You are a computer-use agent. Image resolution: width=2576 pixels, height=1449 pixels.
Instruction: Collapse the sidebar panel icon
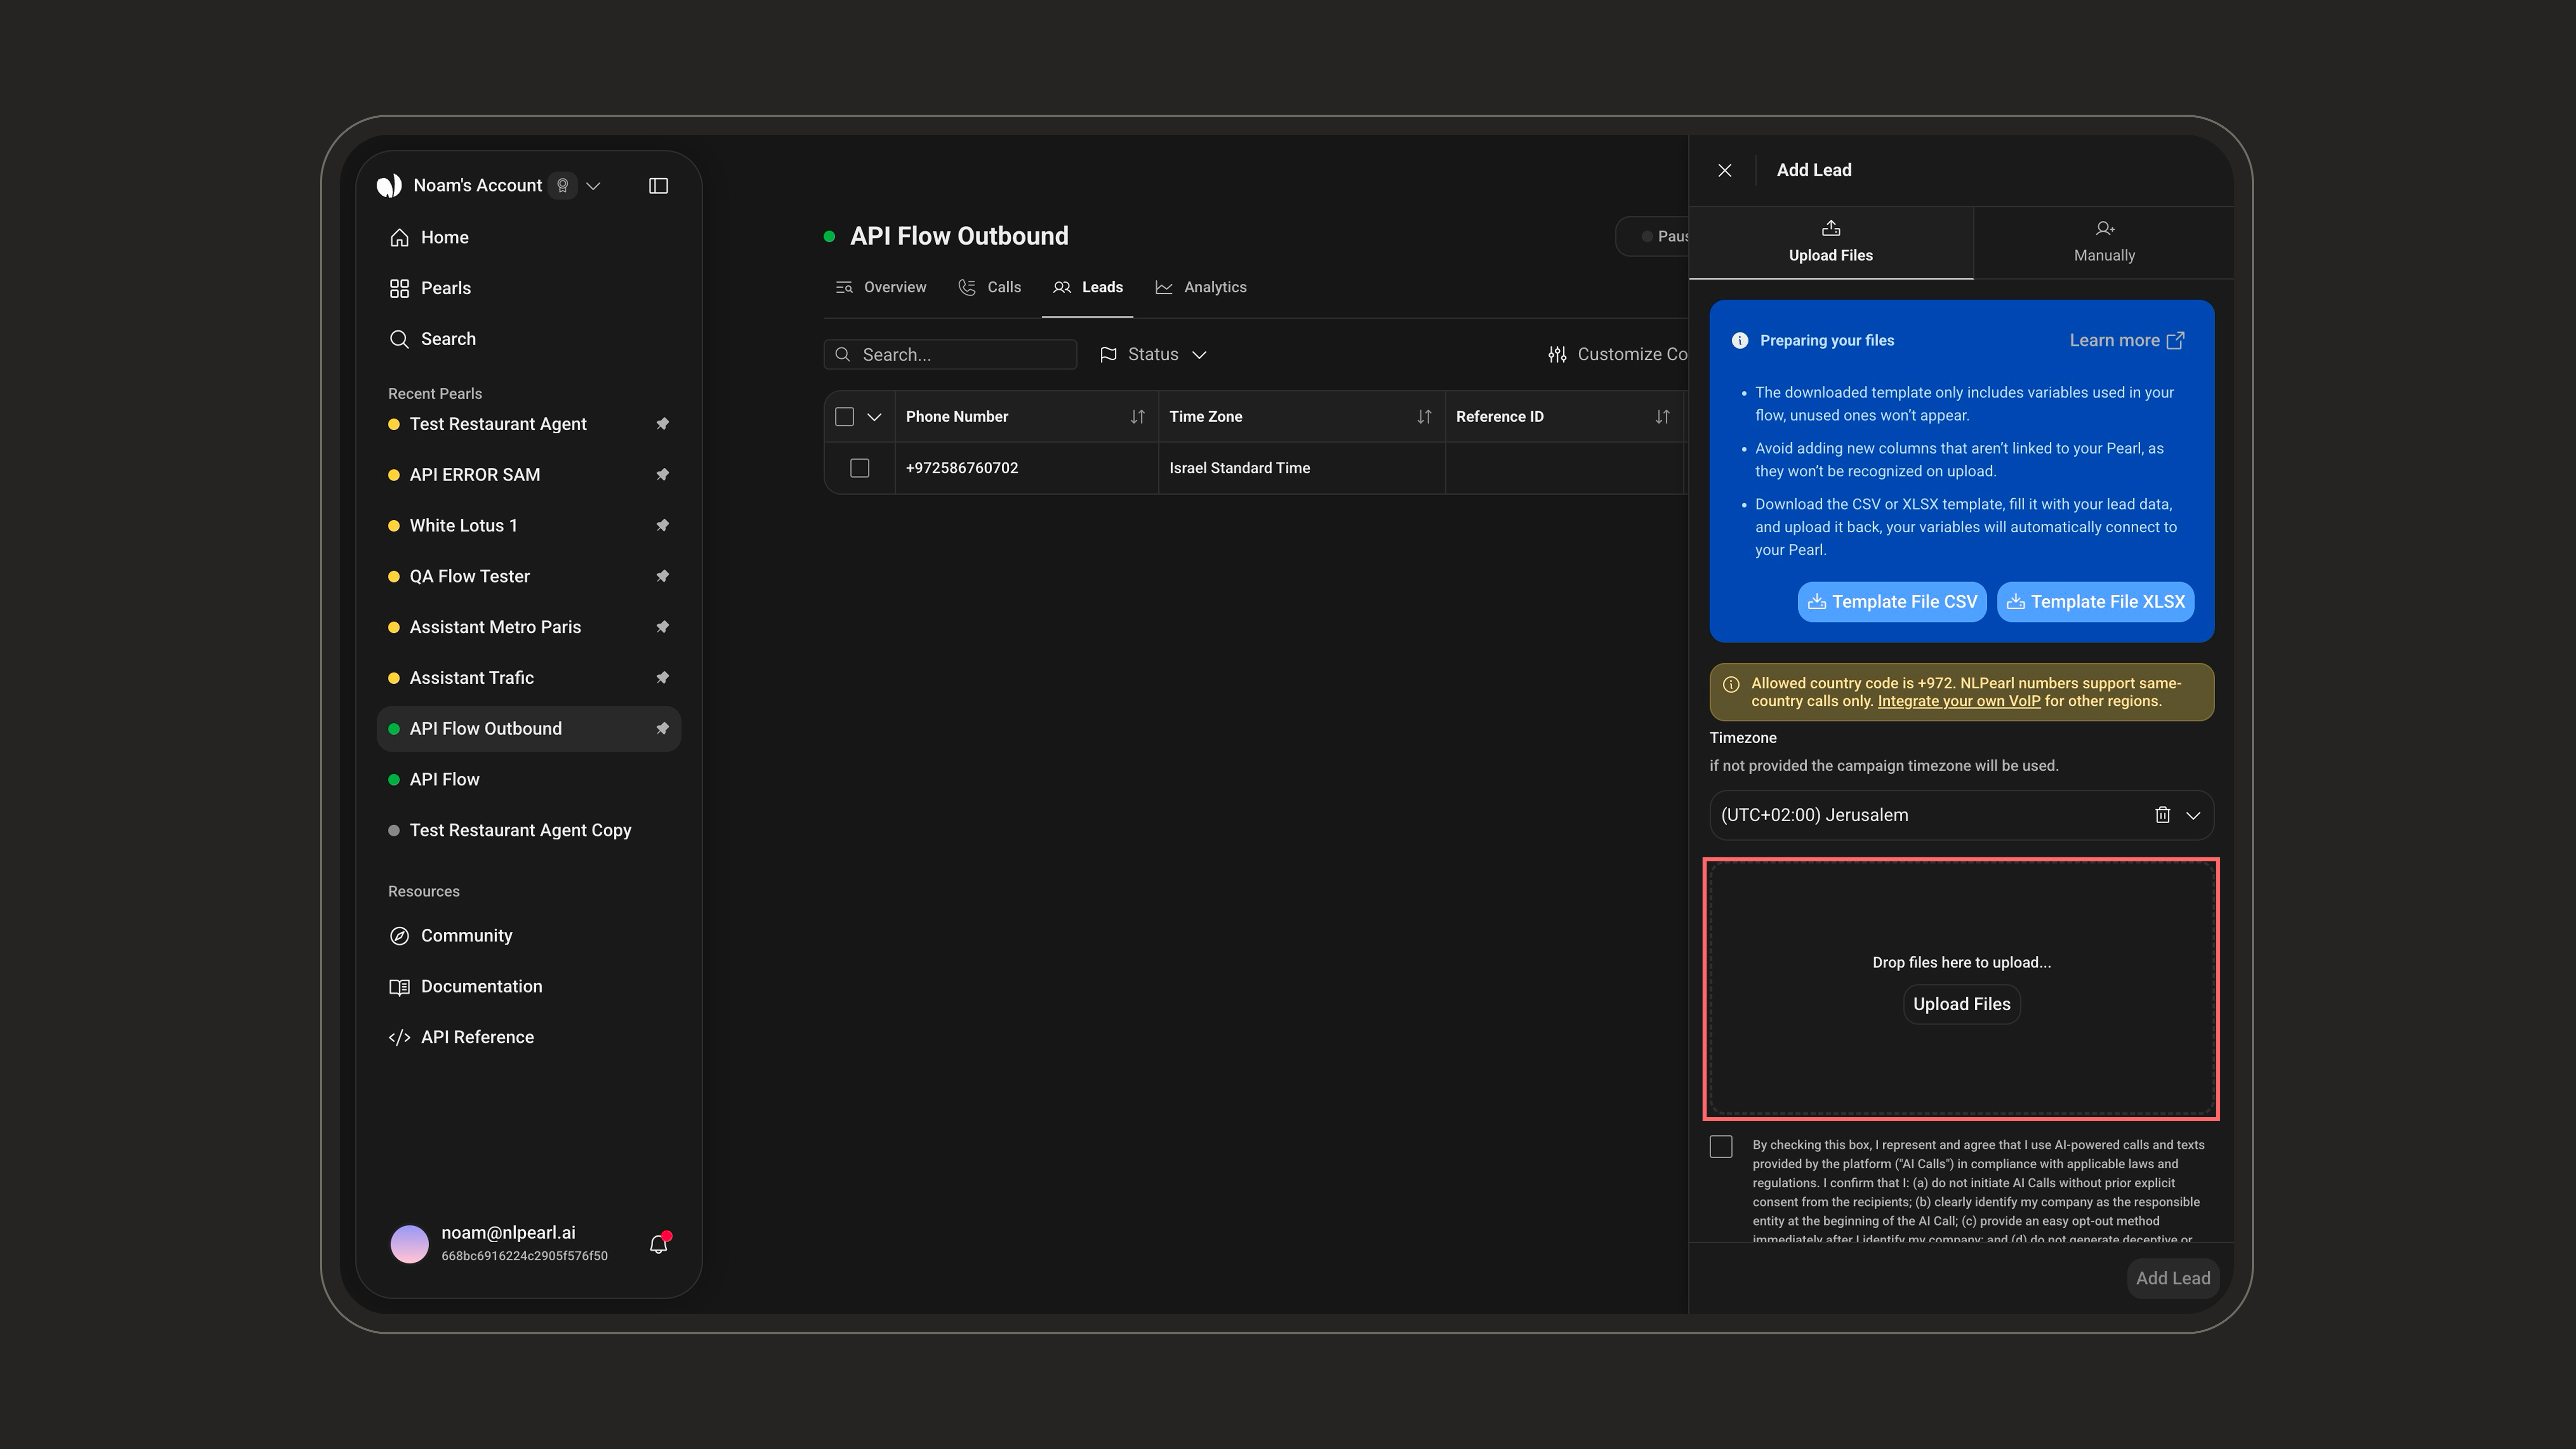pos(658,186)
